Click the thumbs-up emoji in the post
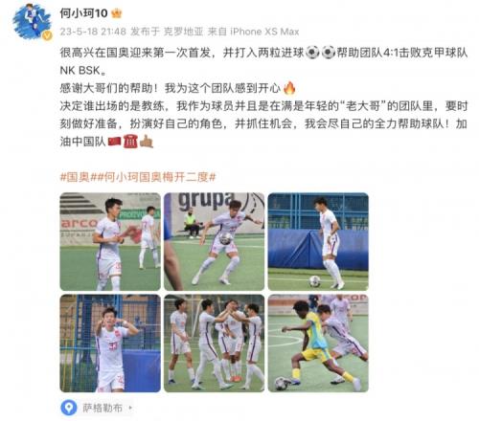 tap(147, 142)
